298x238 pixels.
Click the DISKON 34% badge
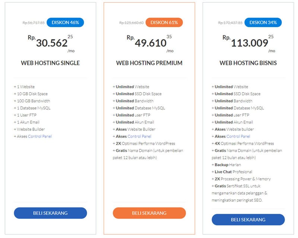point(263,22)
